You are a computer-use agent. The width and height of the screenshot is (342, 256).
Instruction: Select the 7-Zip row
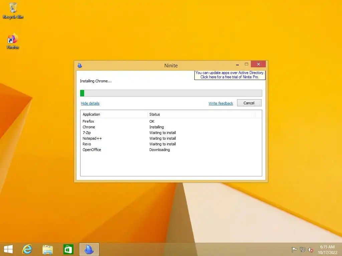[171, 133]
